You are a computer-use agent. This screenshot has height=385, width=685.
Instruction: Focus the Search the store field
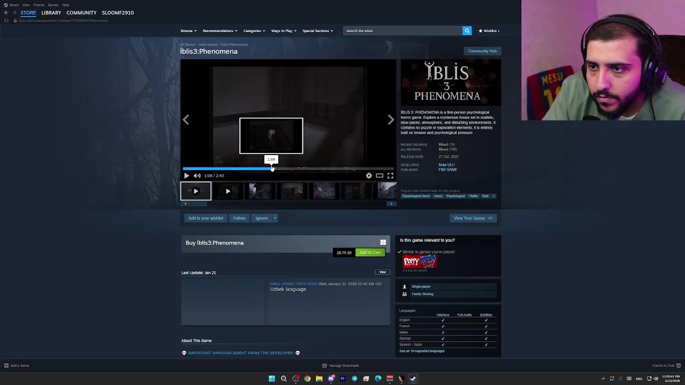pos(402,30)
